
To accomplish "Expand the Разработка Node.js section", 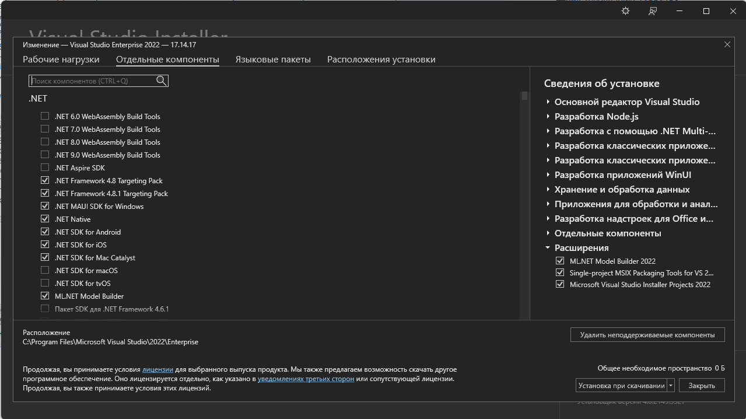I will tap(548, 116).
